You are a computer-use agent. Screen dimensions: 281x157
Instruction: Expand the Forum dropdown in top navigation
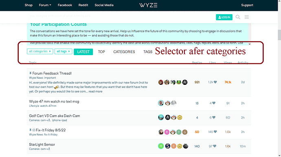pyautogui.click(x=45, y=5)
